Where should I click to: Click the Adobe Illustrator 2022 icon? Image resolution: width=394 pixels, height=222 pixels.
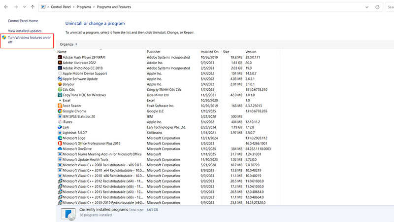[60, 63]
